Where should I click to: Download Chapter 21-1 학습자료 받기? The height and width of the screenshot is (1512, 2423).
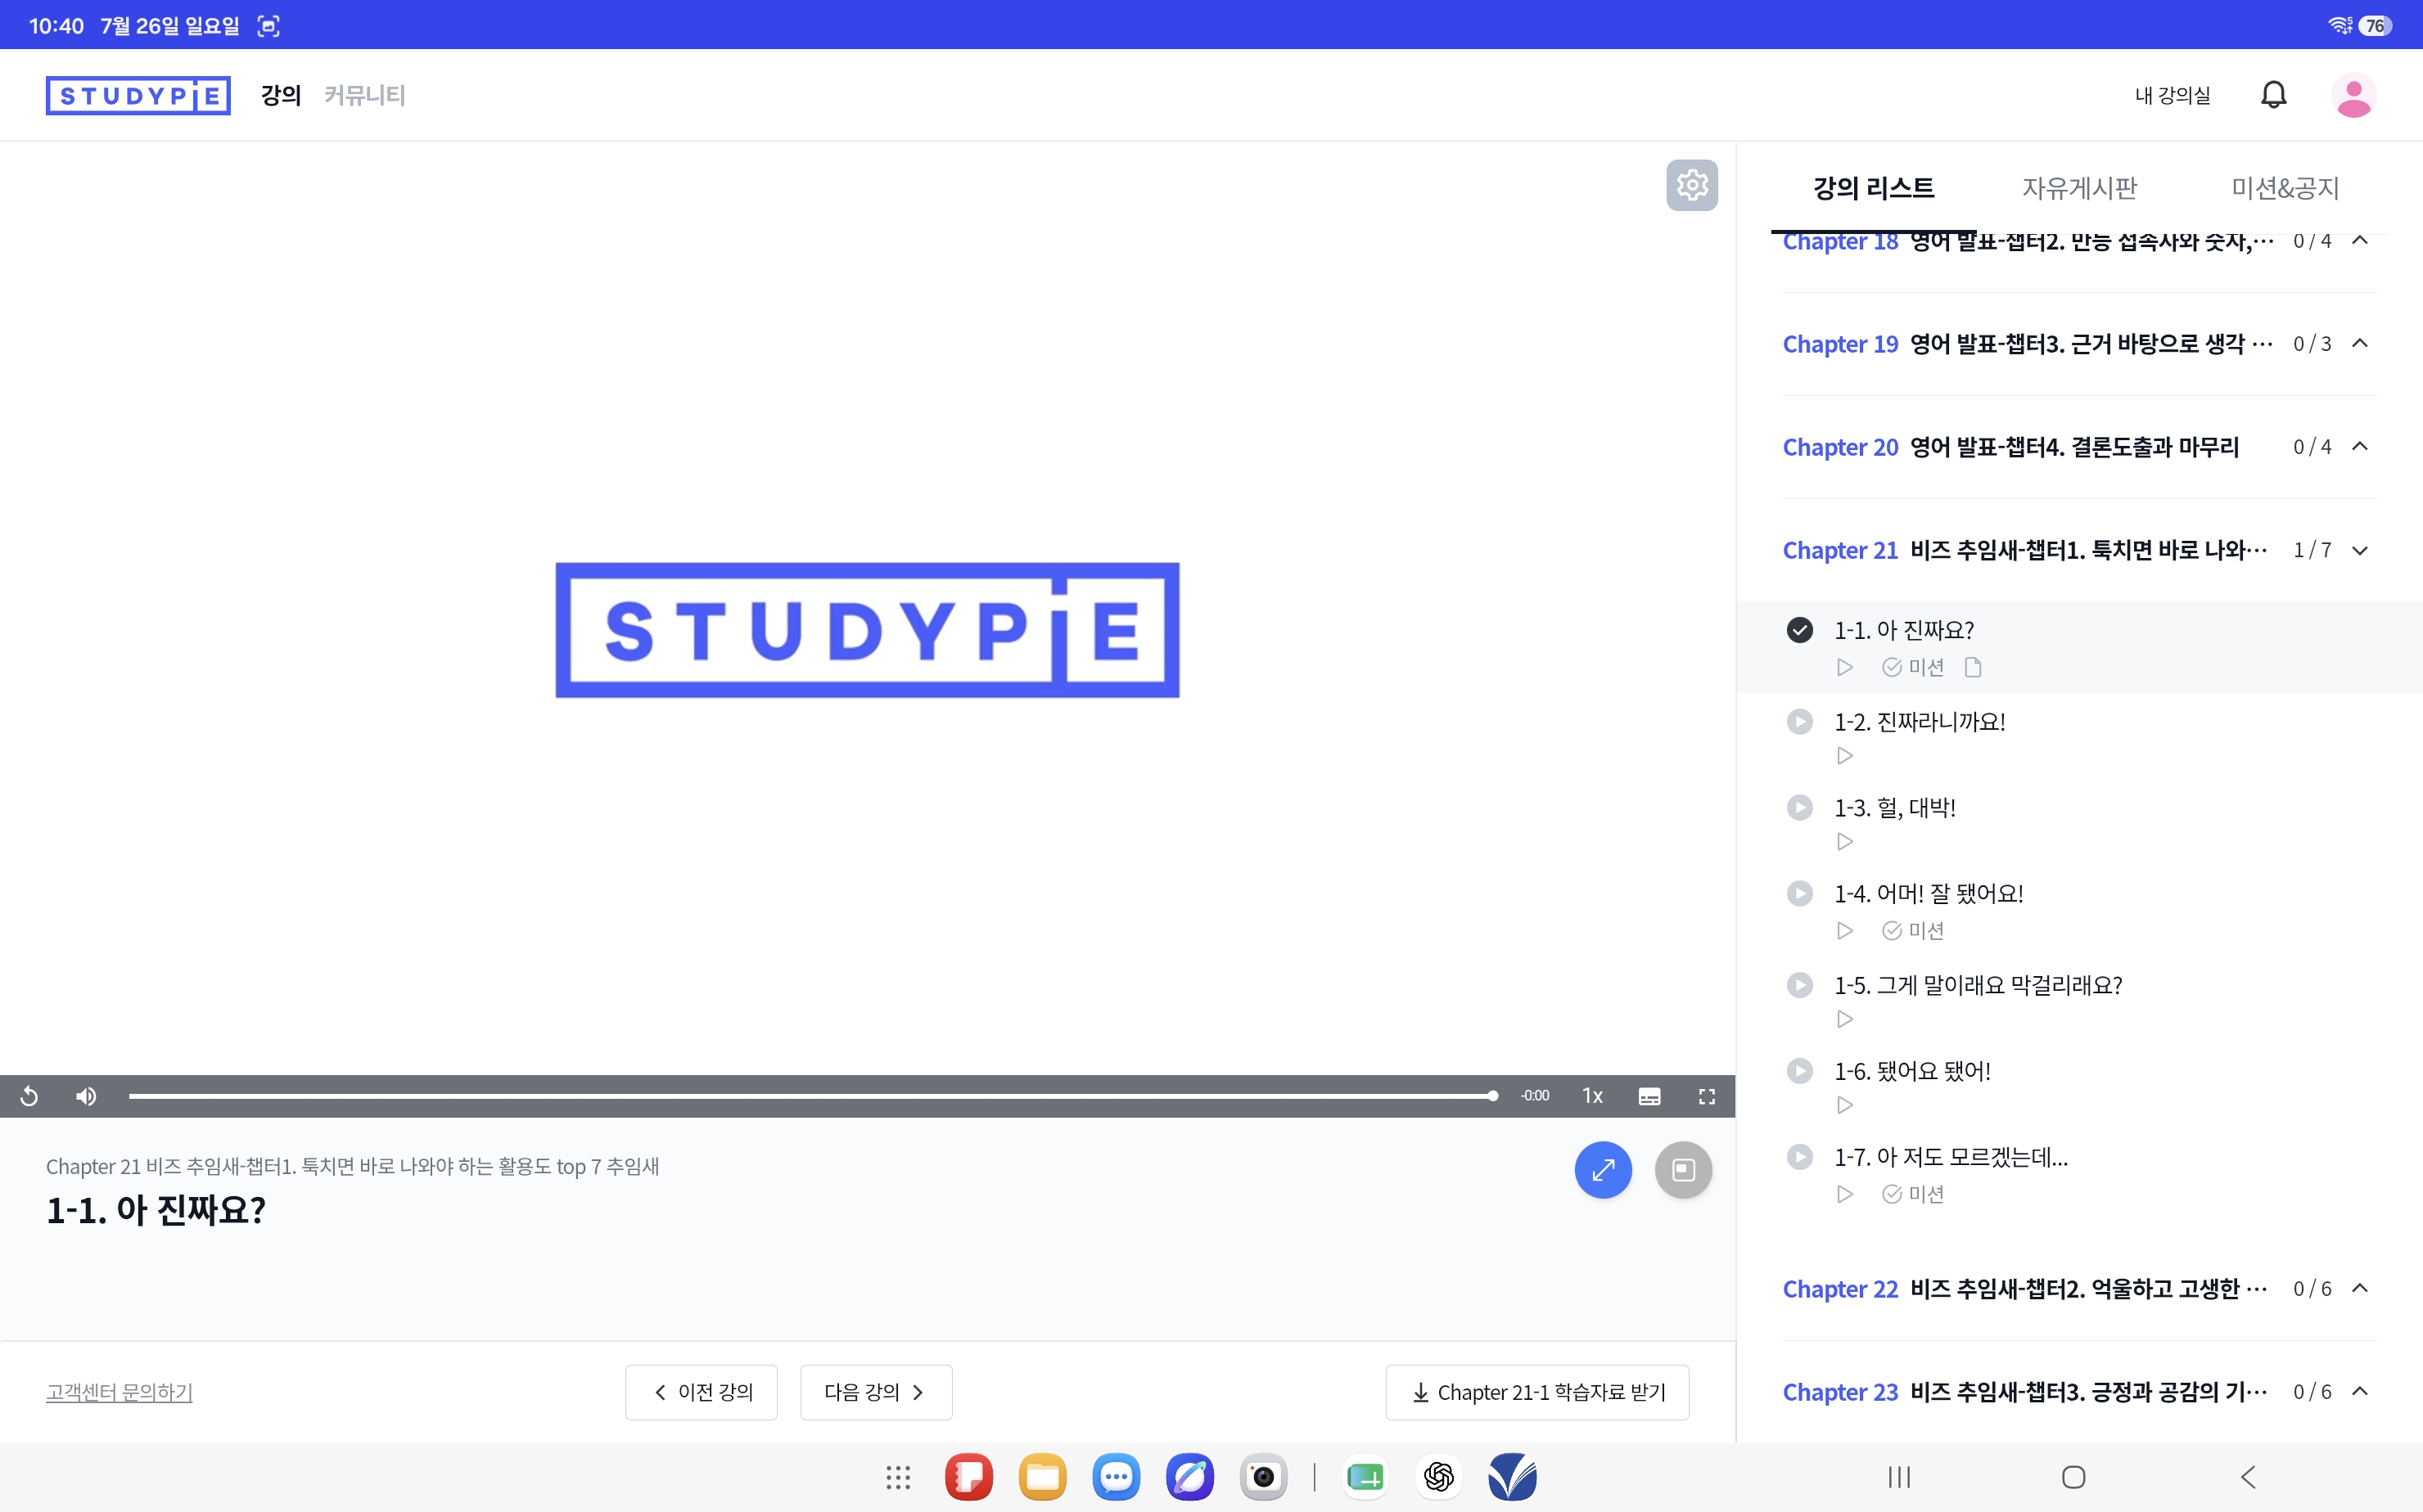coord(1536,1392)
